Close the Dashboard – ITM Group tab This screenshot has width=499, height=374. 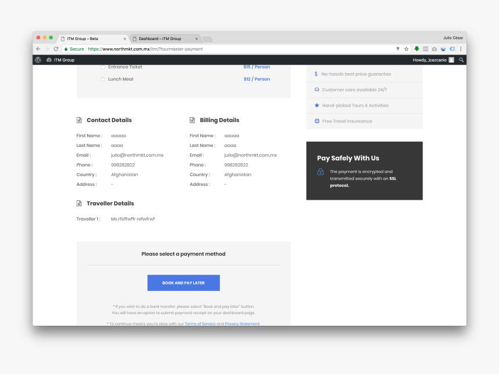click(x=196, y=38)
